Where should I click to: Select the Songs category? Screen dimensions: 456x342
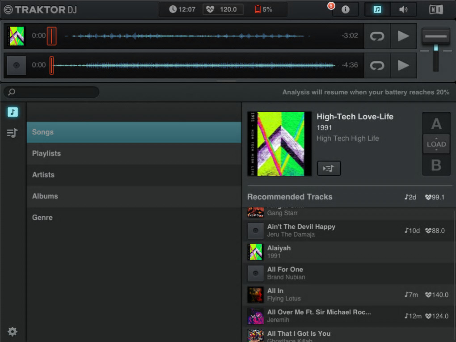[x=134, y=132]
